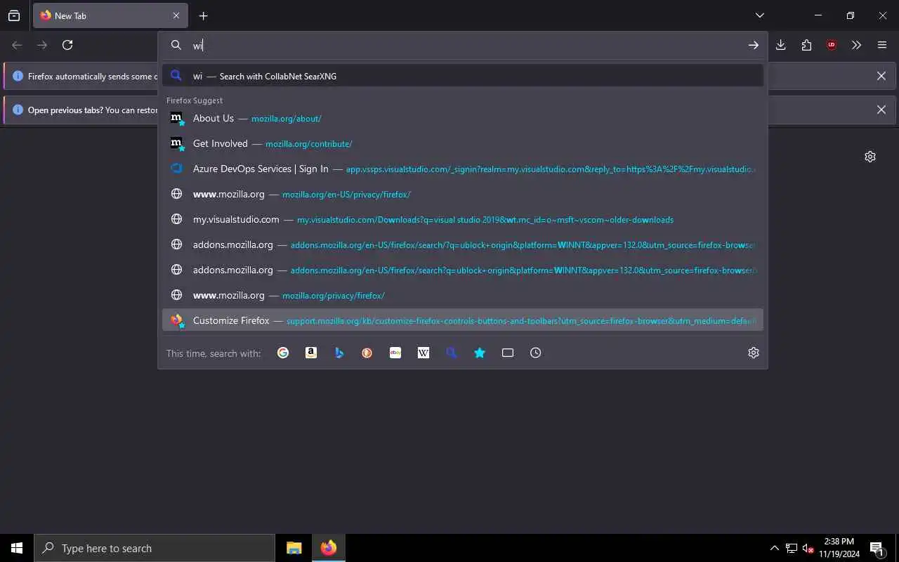
Task: Open search settings gear in dropdown
Action: pos(754,353)
